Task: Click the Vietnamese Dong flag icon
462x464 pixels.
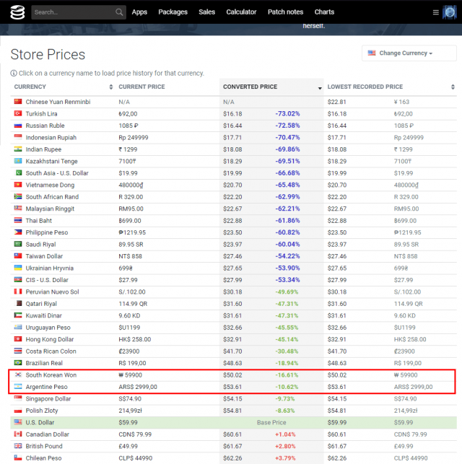Action: pos(18,185)
